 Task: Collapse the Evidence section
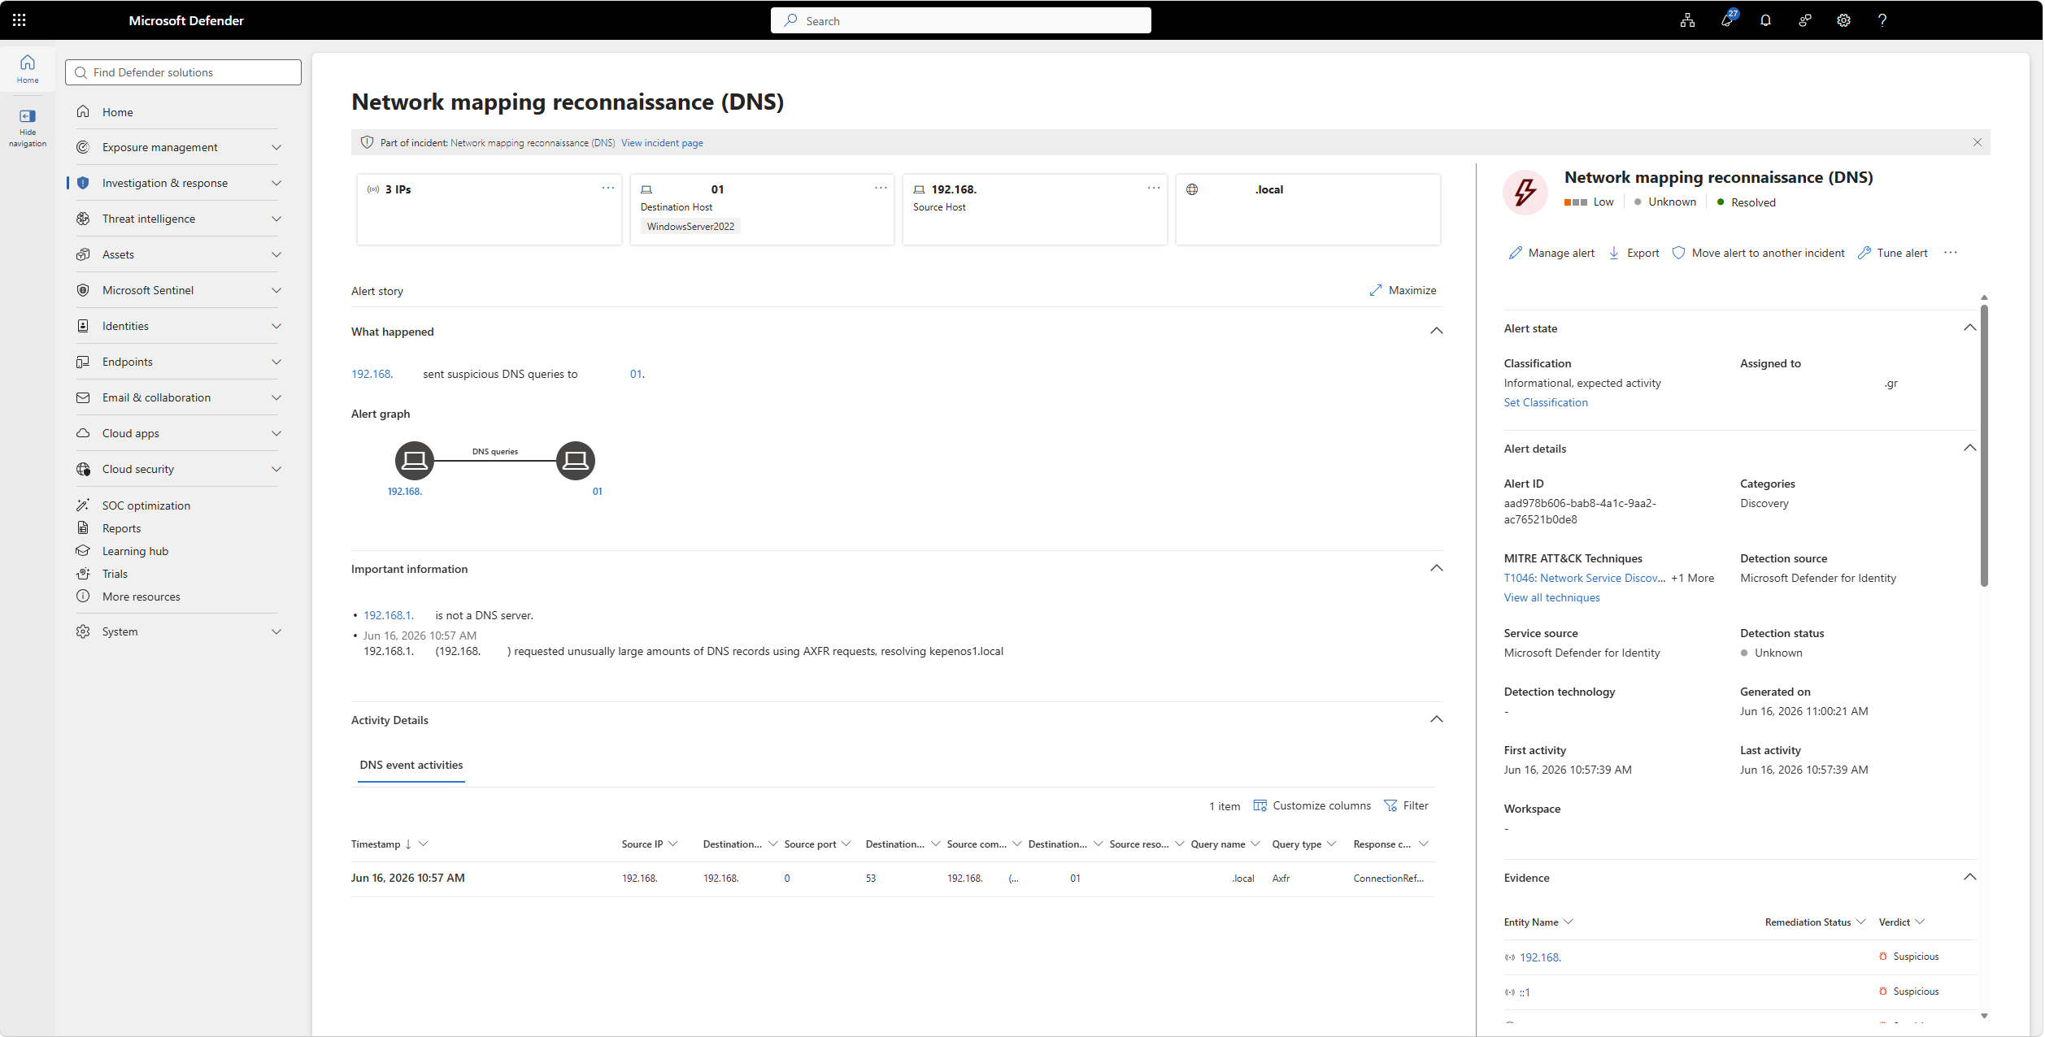pos(1969,877)
